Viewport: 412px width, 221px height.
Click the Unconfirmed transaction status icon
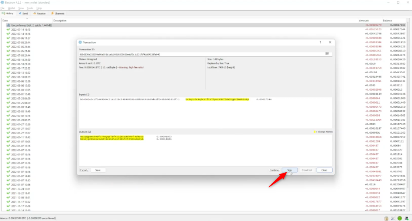pos(8,25)
